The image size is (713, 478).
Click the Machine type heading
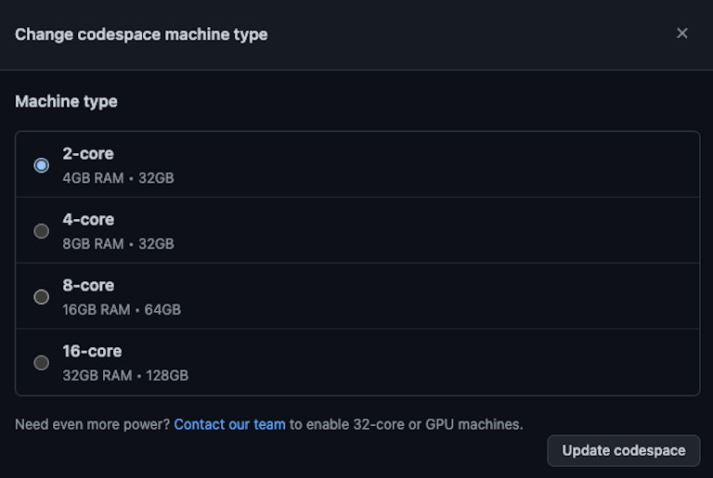pyautogui.click(x=66, y=101)
